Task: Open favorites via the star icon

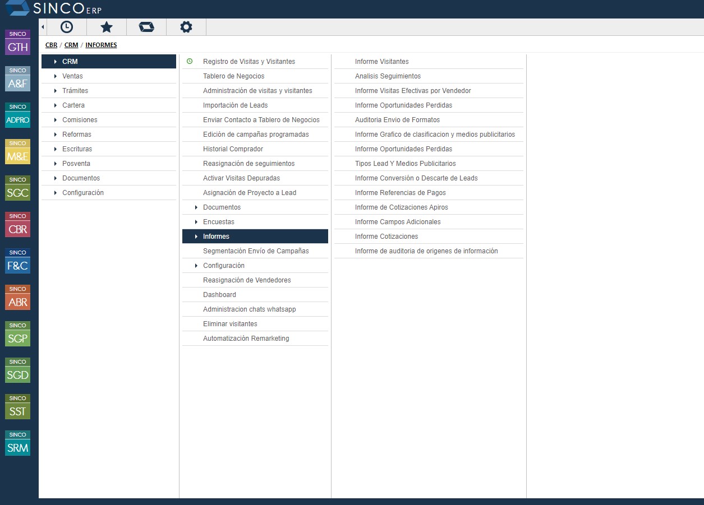Action: point(107,26)
